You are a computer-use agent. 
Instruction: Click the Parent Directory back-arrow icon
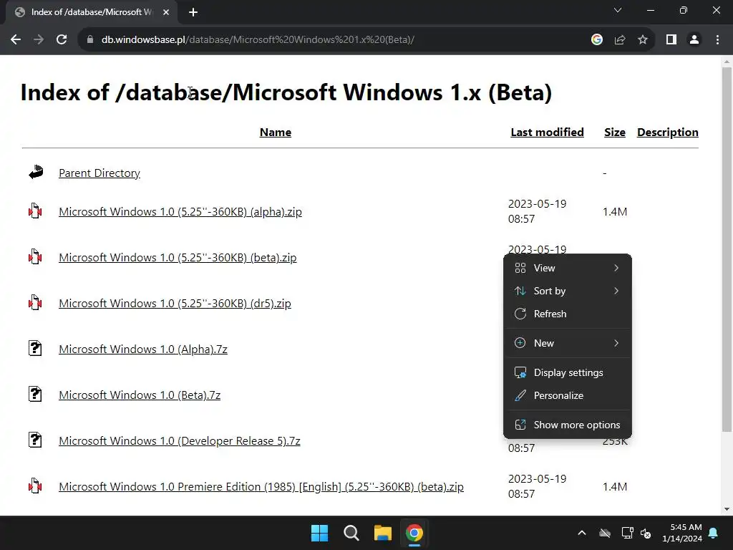36,173
